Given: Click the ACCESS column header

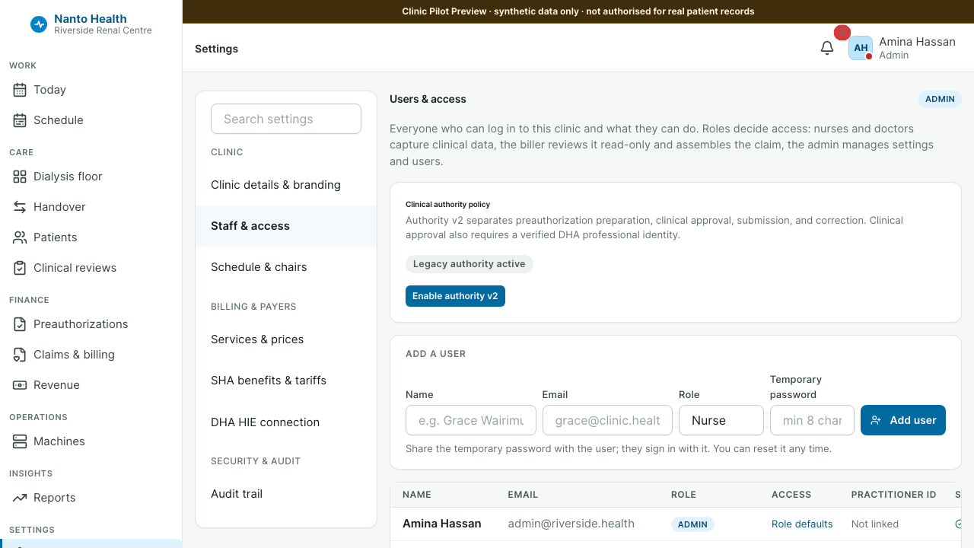Looking at the screenshot, I should pyautogui.click(x=791, y=495).
